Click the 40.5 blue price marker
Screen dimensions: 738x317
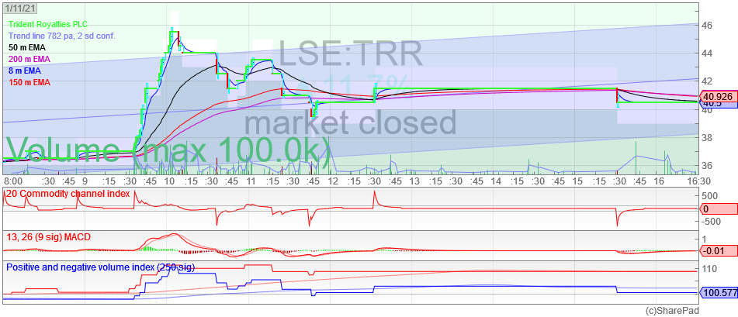(719, 105)
